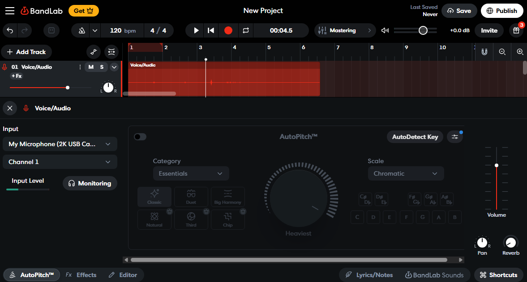
Task: Click the AutoDetect Key button
Action: tap(415, 137)
